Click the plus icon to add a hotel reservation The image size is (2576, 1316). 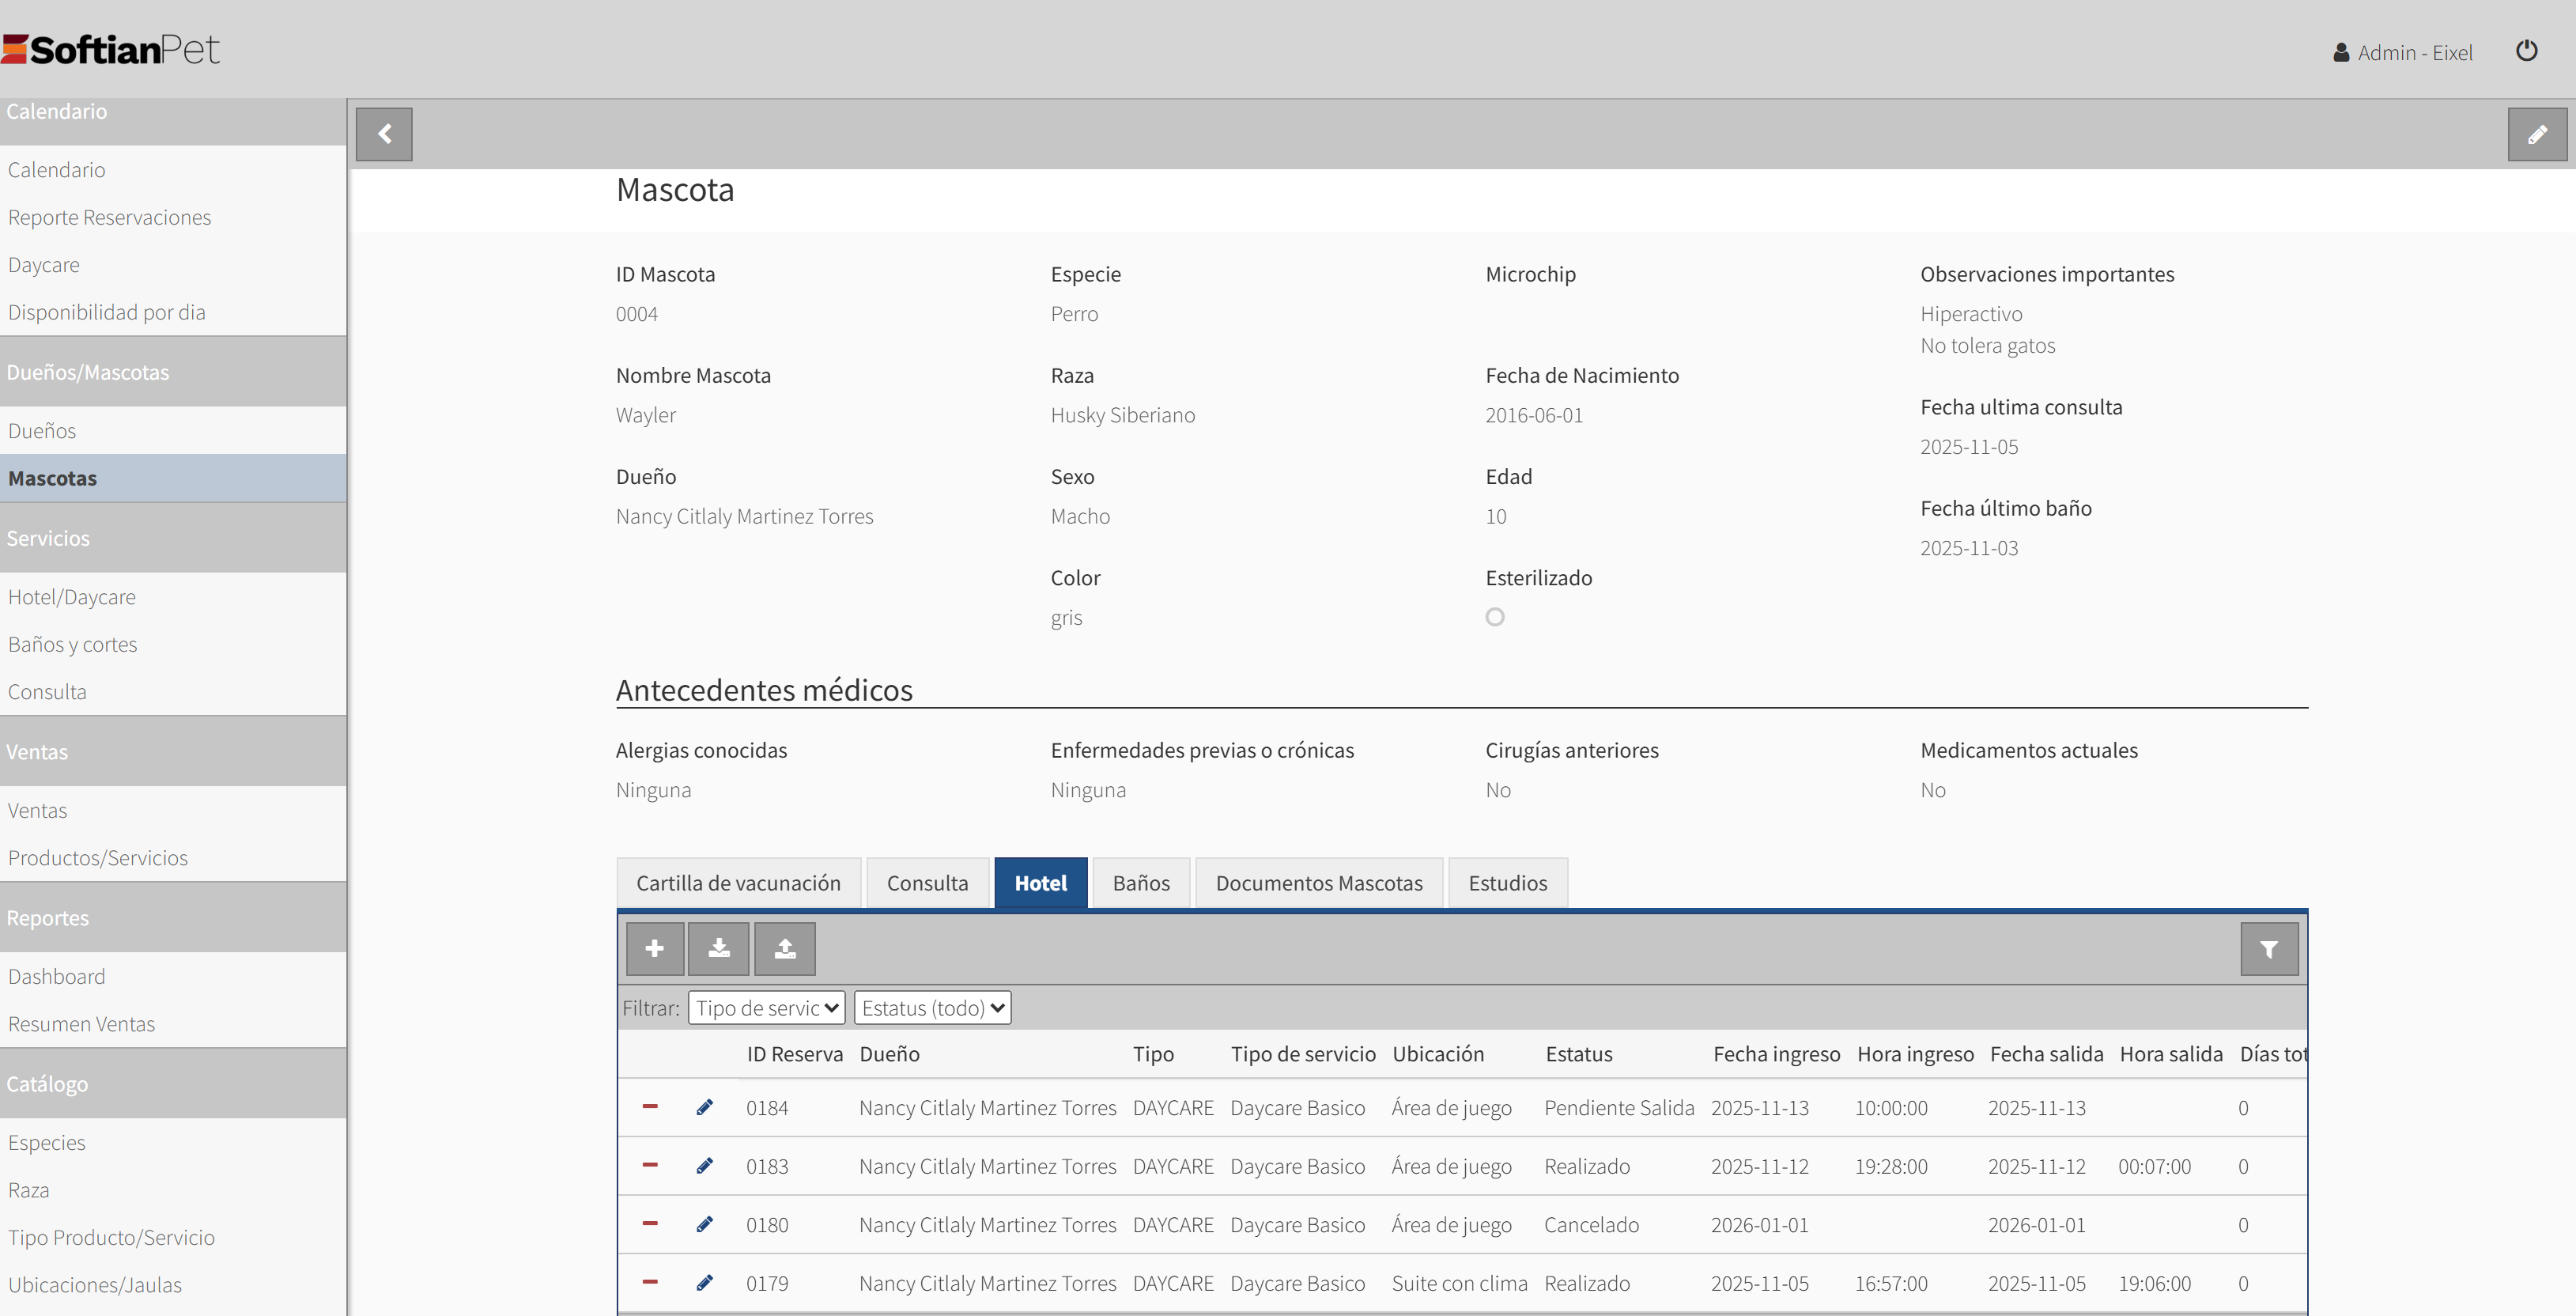click(x=655, y=948)
